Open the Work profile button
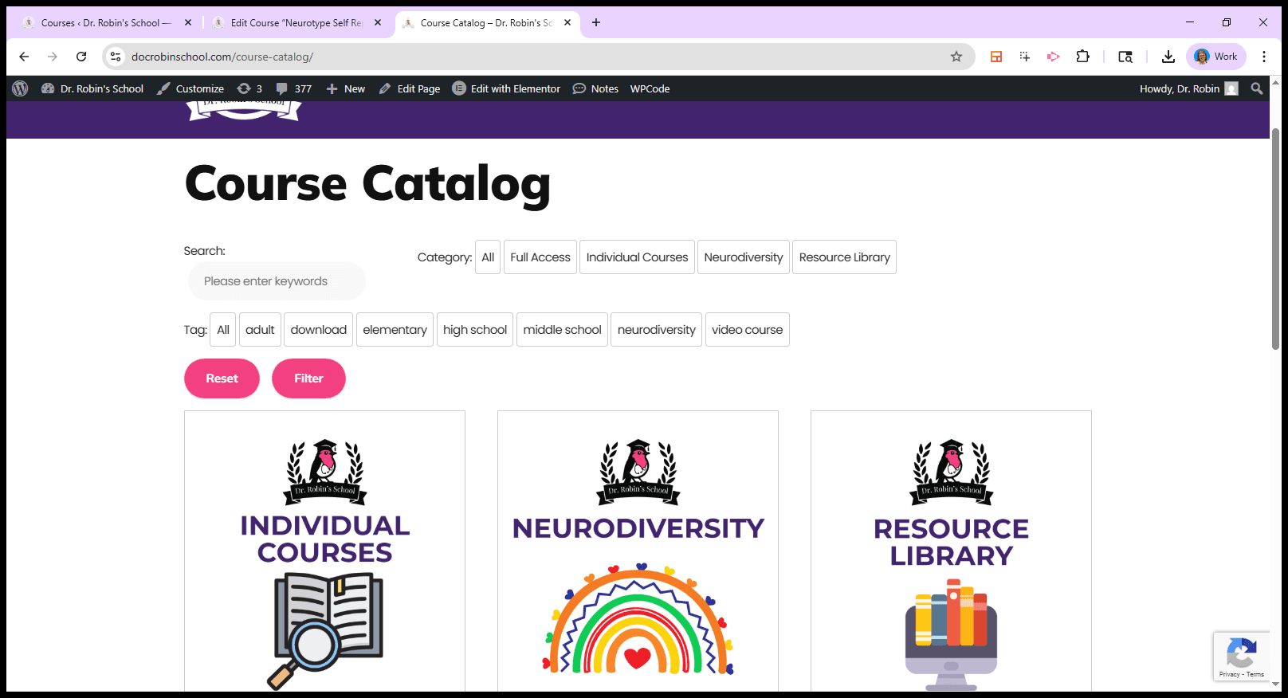This screenshot has height=698, width=1288. coord(1216,57)
